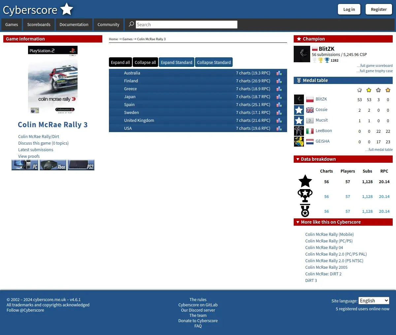This screenshot has width=396, height=335.
Task: Open the Community menu
Action: tap(109, 24)
